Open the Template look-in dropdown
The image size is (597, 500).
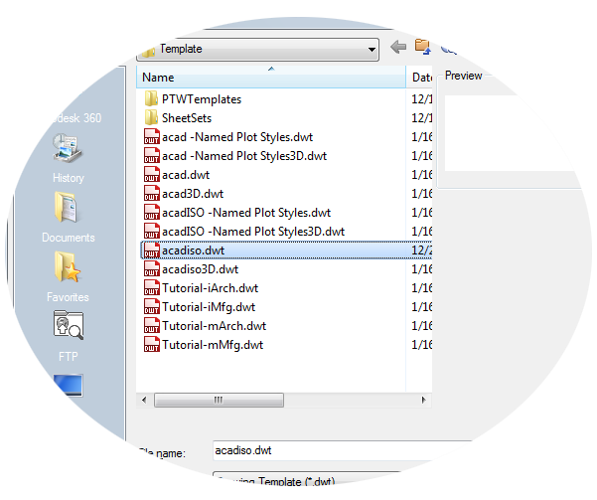257,49
